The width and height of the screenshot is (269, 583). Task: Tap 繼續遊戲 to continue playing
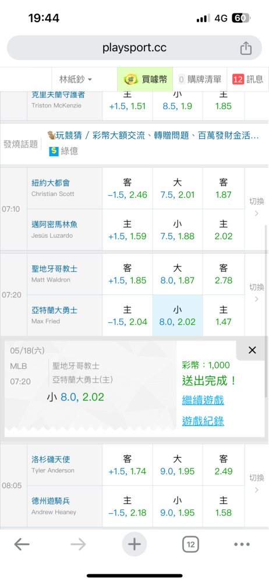(x=203, y=401)
